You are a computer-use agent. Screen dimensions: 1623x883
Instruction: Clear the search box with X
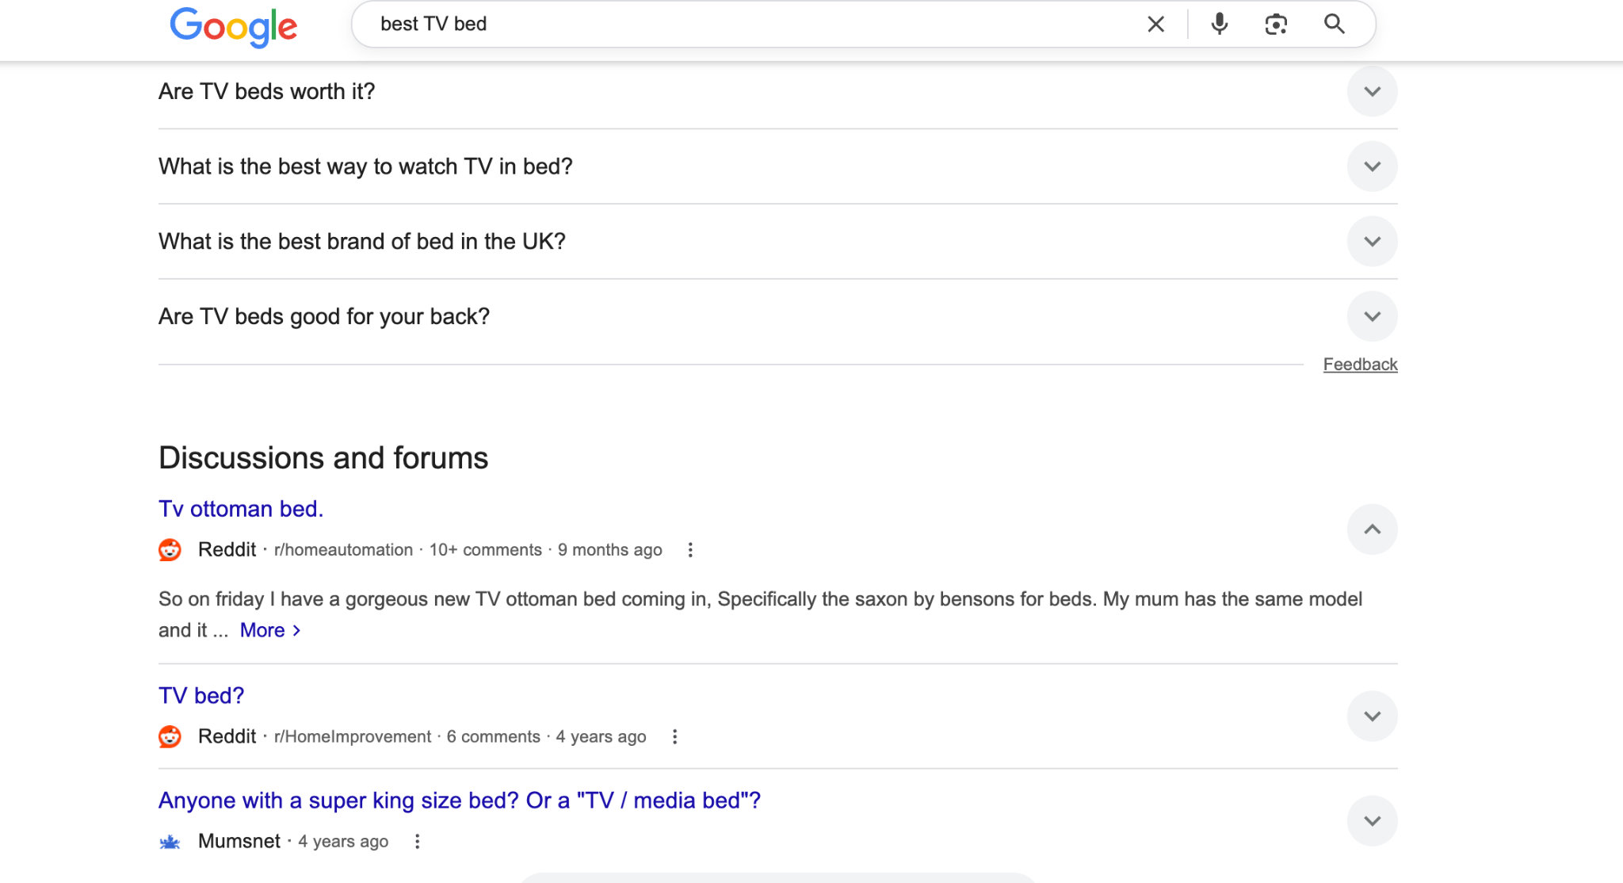coord(1155,25)
